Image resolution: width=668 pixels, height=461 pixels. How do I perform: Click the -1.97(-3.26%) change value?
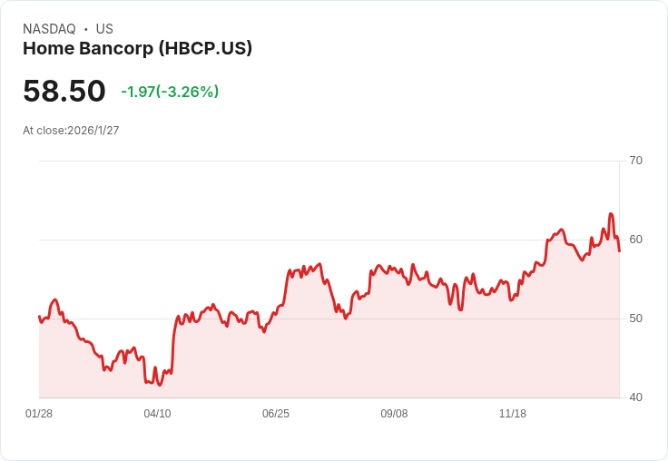170,92
